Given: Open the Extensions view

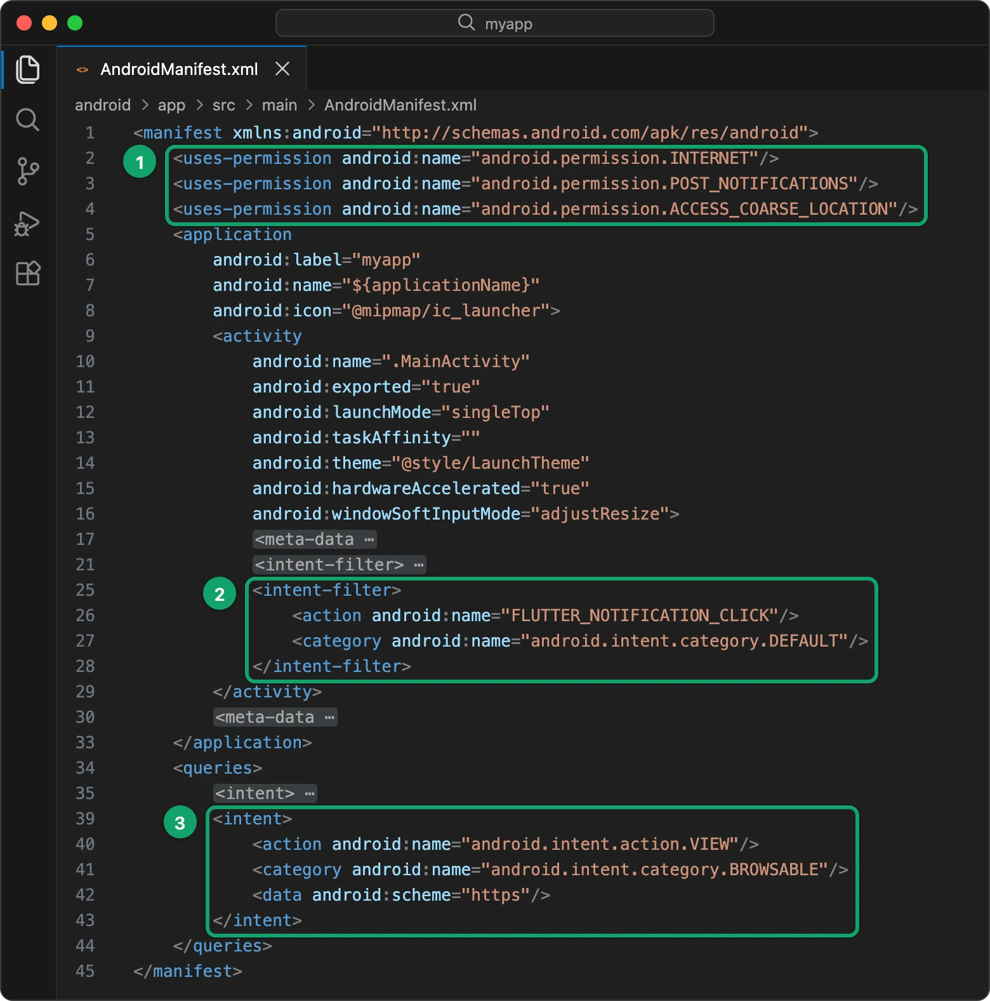Looking at the screenshot, I should 27,273.
